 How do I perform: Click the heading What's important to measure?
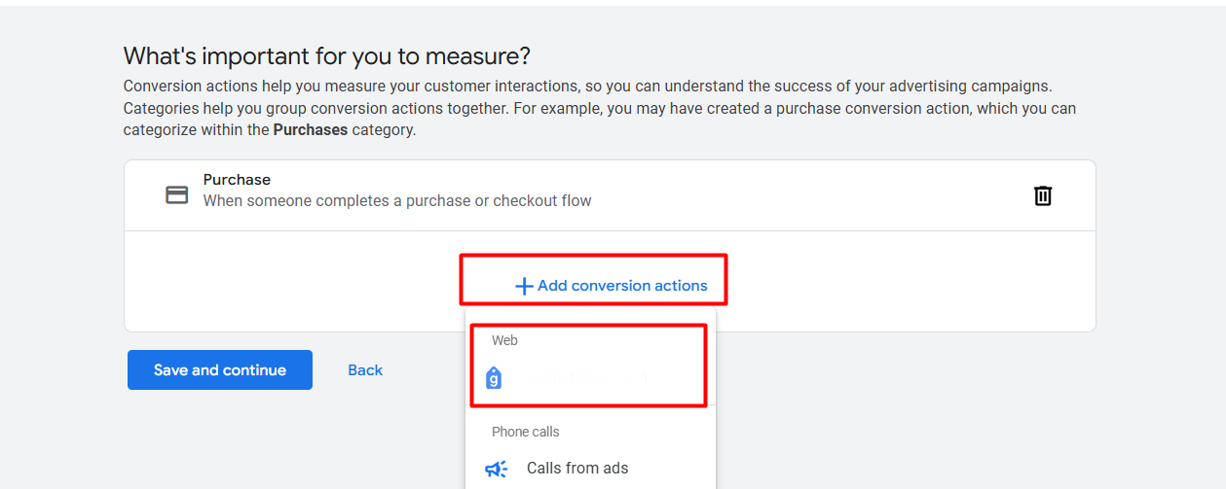tap(326, 55)
